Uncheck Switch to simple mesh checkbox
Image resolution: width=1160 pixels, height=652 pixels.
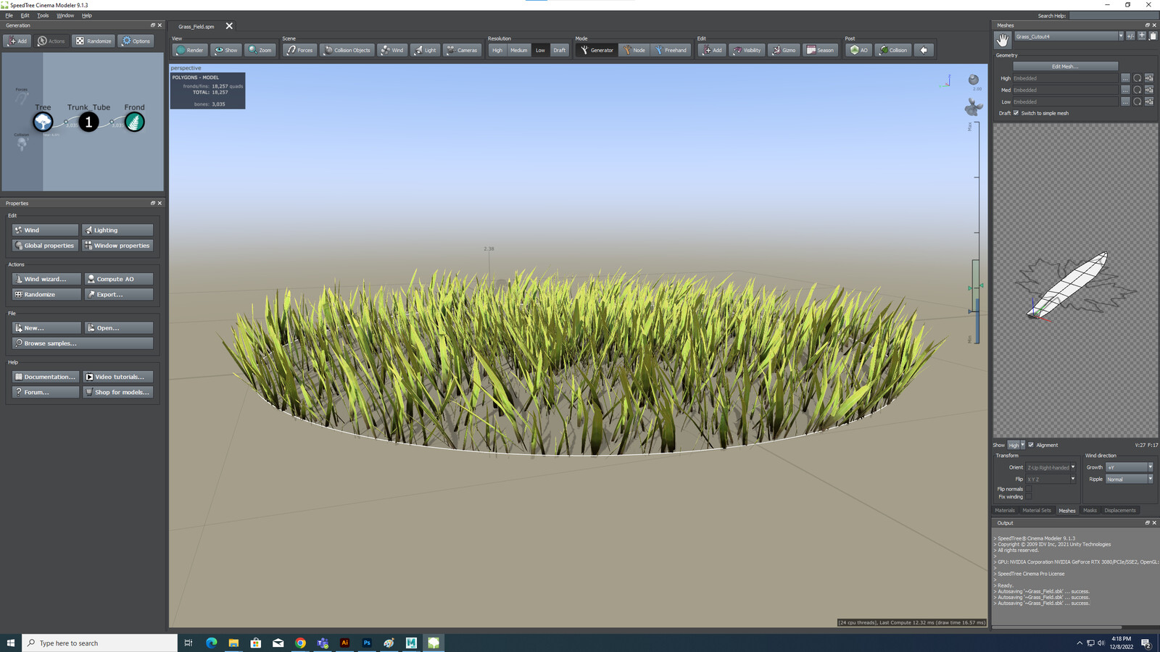pos(1016,113)
